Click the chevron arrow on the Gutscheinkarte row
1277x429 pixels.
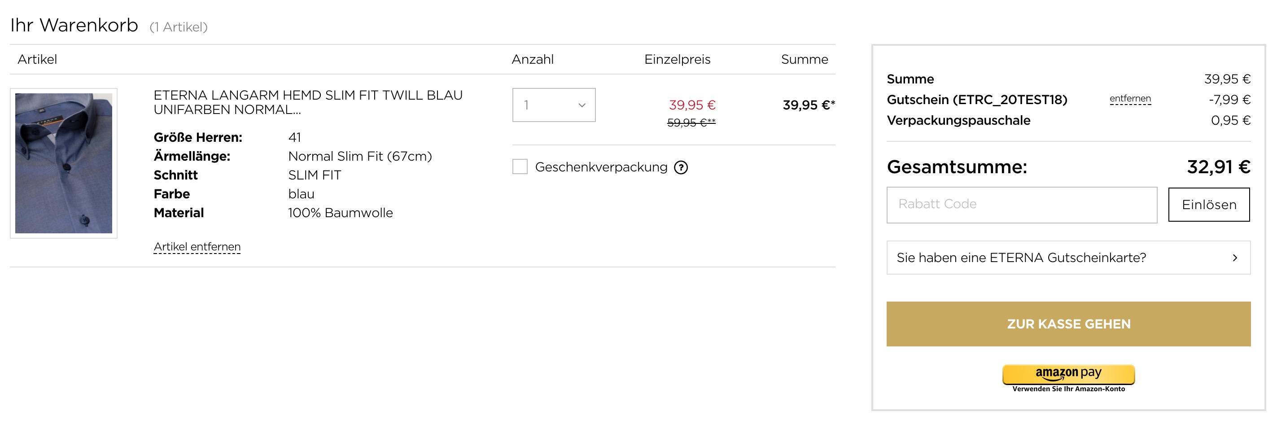1235,258
